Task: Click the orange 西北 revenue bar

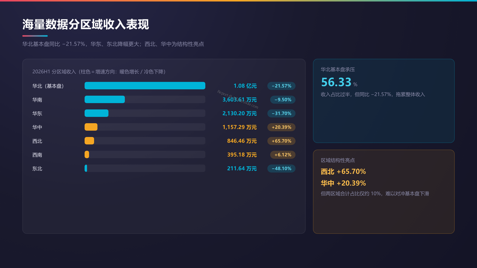Action: [x=89, y=141]
